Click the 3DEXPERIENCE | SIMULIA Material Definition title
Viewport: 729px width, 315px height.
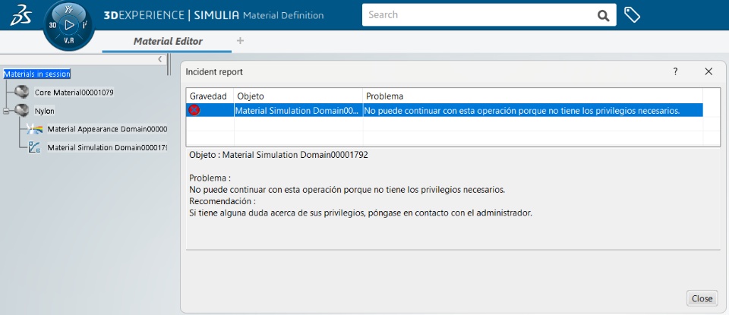[213, 15]
